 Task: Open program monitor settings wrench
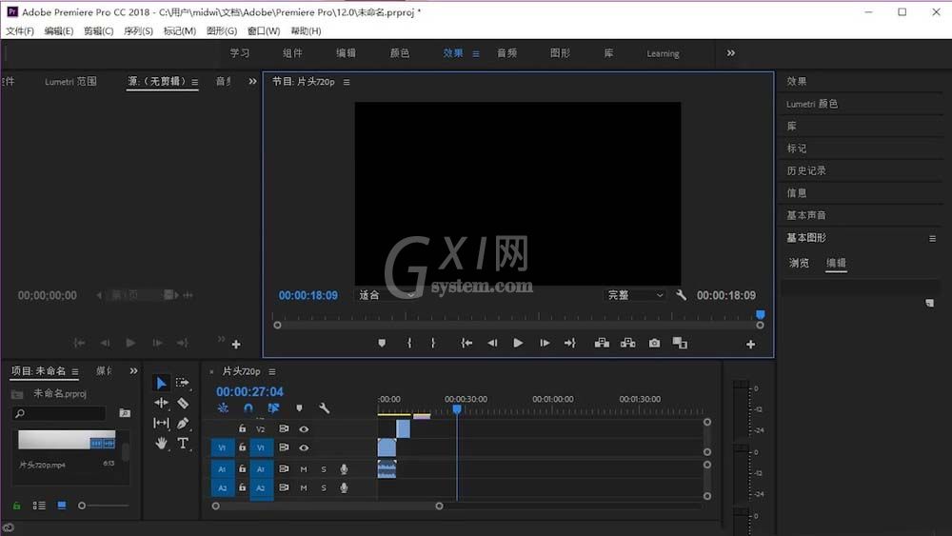tap(682, 295)
